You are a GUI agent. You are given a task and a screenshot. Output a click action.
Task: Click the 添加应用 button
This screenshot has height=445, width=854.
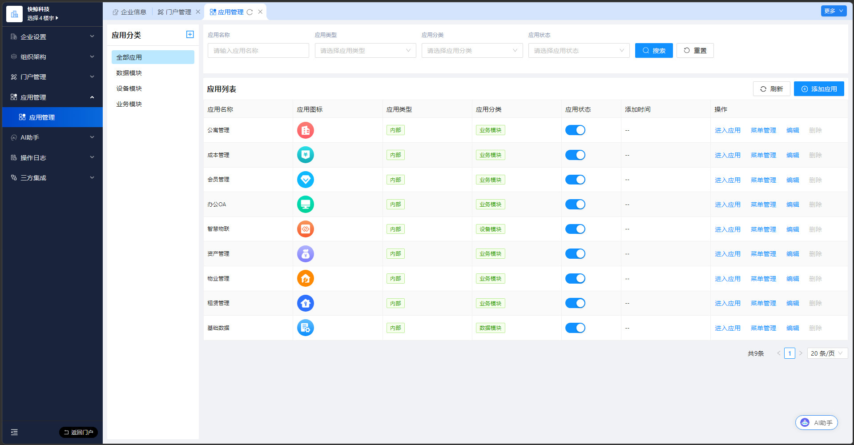[819, 89]
